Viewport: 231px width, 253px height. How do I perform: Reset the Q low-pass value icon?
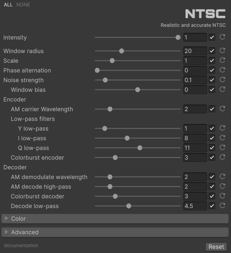222,148
